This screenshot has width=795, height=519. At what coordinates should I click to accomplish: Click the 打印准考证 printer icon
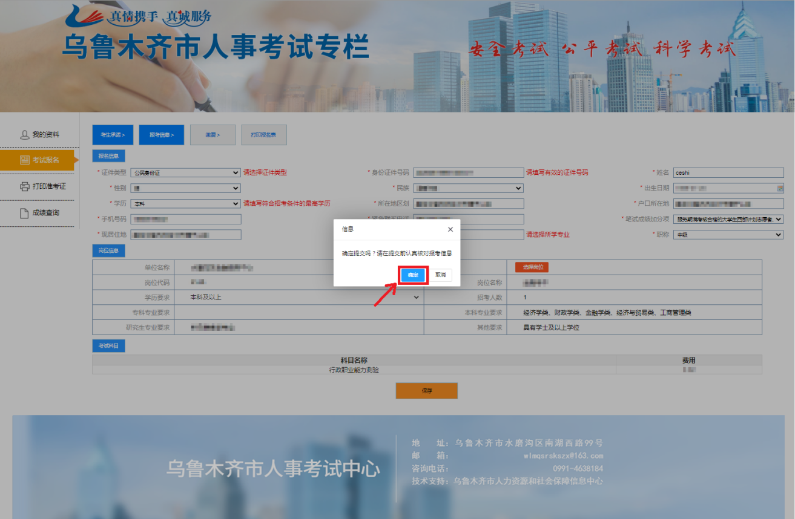(x=25, y=186)
